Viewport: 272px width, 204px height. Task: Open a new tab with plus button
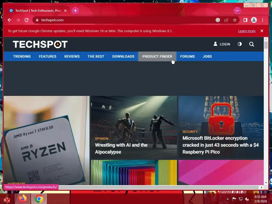(x=75, y=11)
